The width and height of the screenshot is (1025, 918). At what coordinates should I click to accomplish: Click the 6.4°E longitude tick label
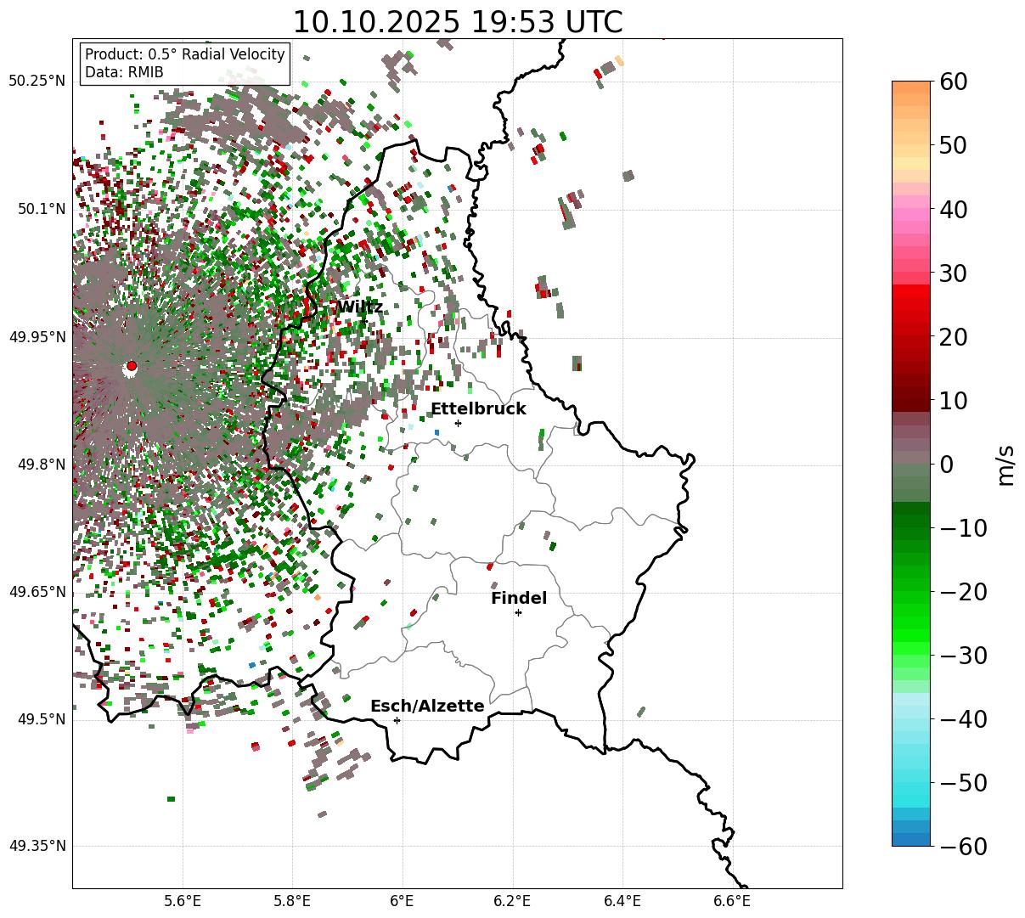pos(622,902)
